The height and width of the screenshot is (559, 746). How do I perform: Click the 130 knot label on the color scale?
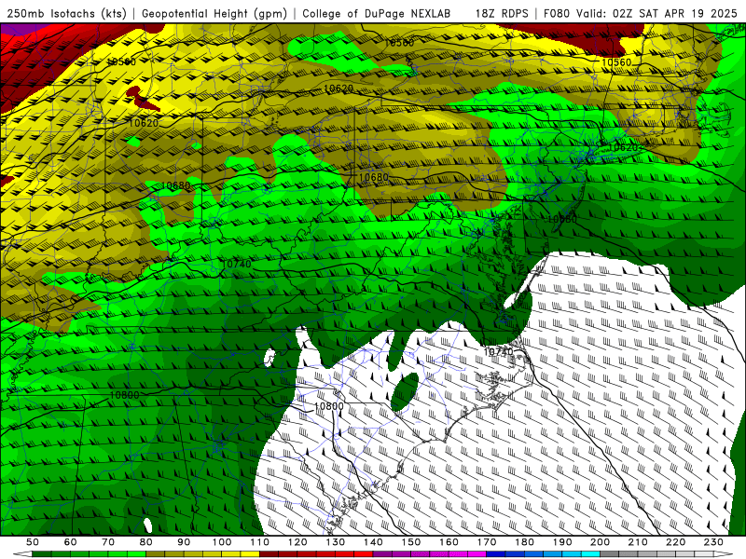tap(336, 542)
